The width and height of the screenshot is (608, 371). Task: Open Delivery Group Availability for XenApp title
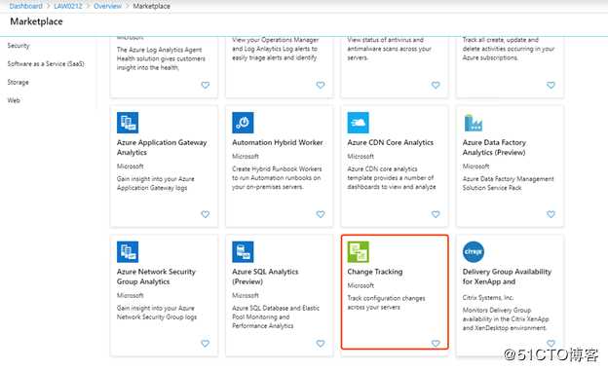click(x=507, y=277)
